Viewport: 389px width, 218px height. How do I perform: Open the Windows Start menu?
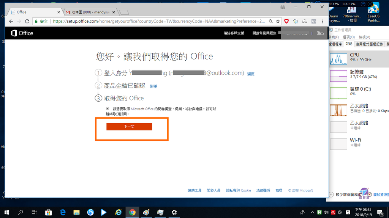tap(7, 212)
